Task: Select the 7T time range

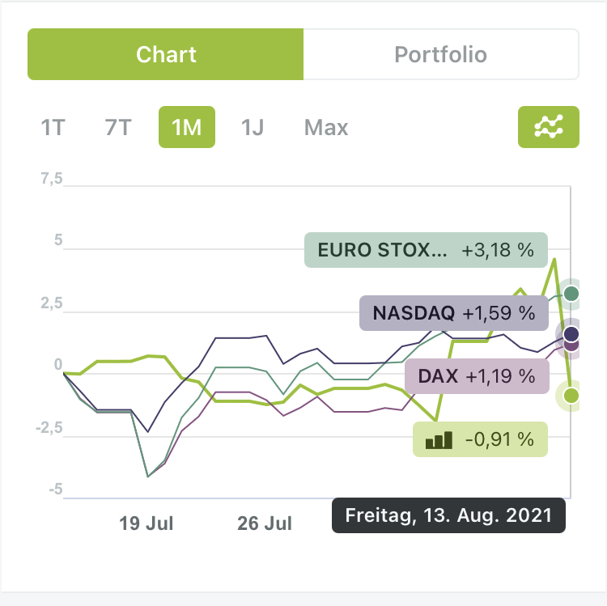Action: (117, 128)
